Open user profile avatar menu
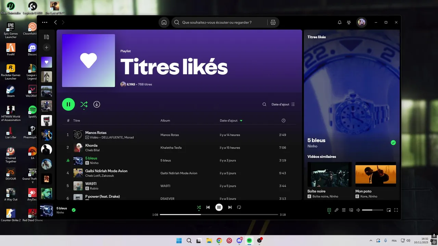Viewport: 438px width, 246px height. coord(361,23)
